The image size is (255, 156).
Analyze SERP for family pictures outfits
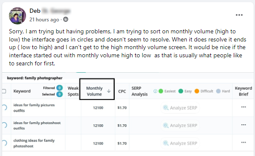180,108
